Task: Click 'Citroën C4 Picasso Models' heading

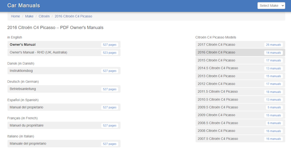Action: pos(216,37)
